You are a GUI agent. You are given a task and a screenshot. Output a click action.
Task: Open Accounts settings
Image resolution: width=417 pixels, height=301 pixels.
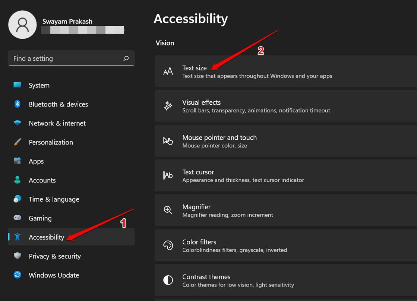[x=42, y=180]
